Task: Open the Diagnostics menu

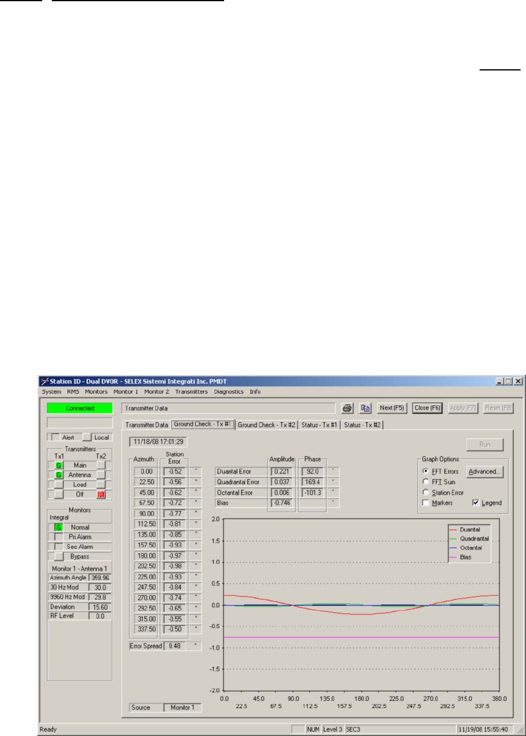Action: tap(228, 391)
